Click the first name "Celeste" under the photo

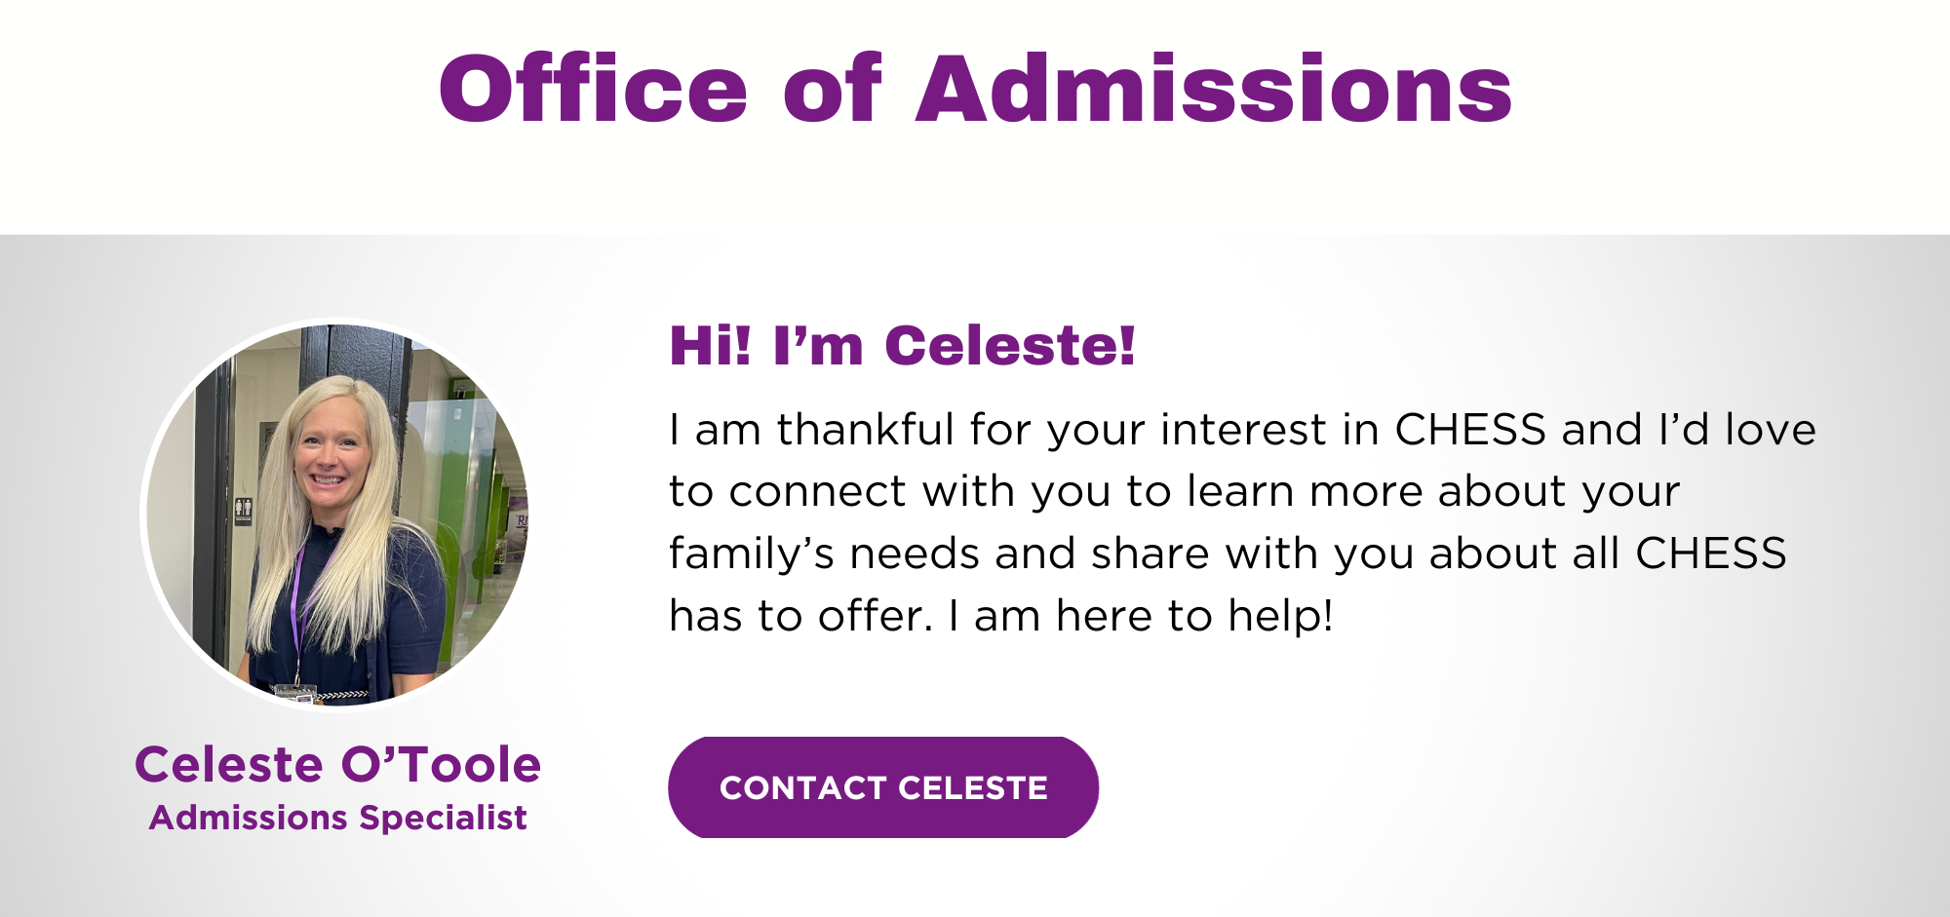[229, 765]
